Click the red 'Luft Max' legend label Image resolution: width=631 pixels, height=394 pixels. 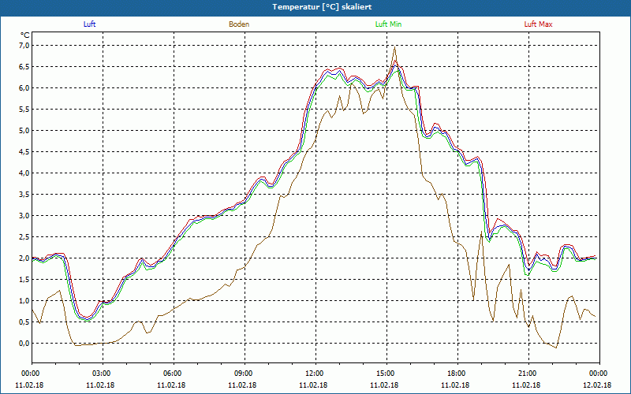[538, 24]
